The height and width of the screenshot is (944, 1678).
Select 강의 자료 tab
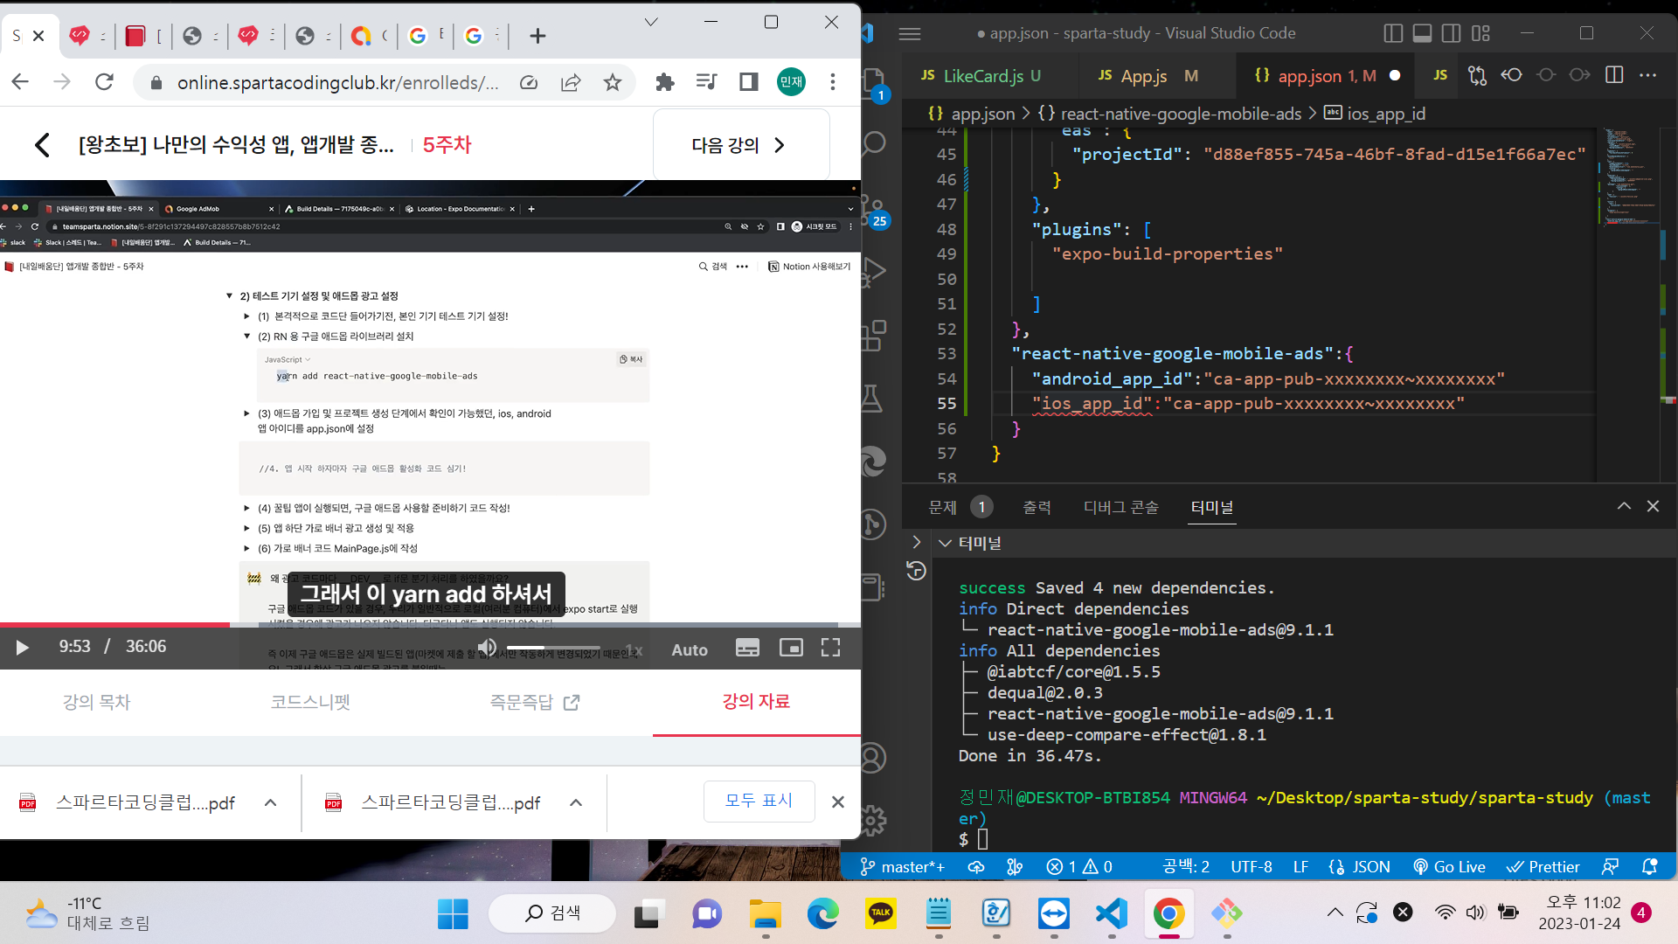coord(756,701)
